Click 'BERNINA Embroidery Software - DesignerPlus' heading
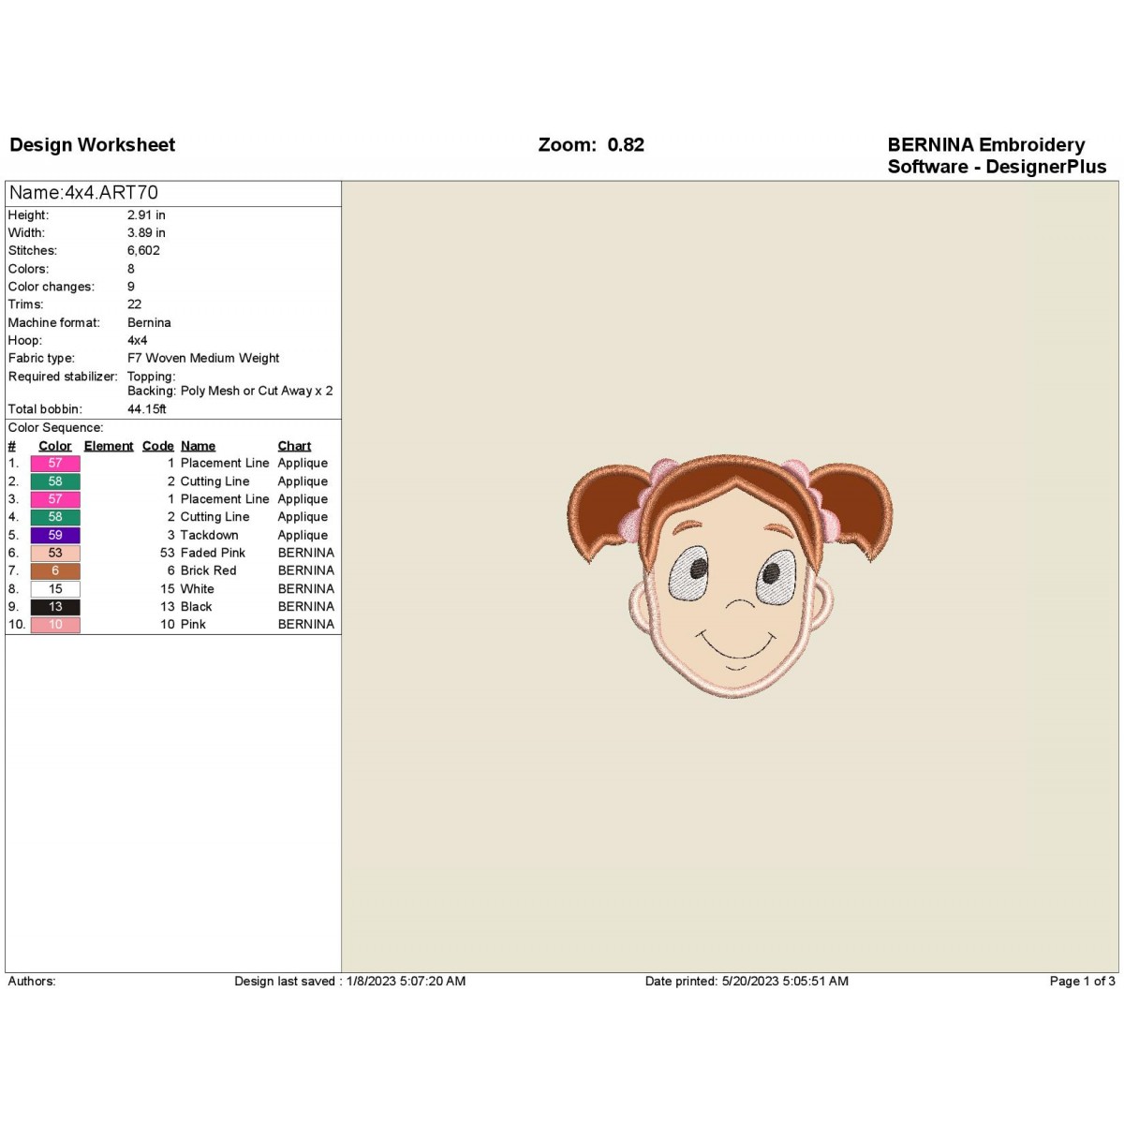This screenshot has height=1124, width=1124. 997,155
